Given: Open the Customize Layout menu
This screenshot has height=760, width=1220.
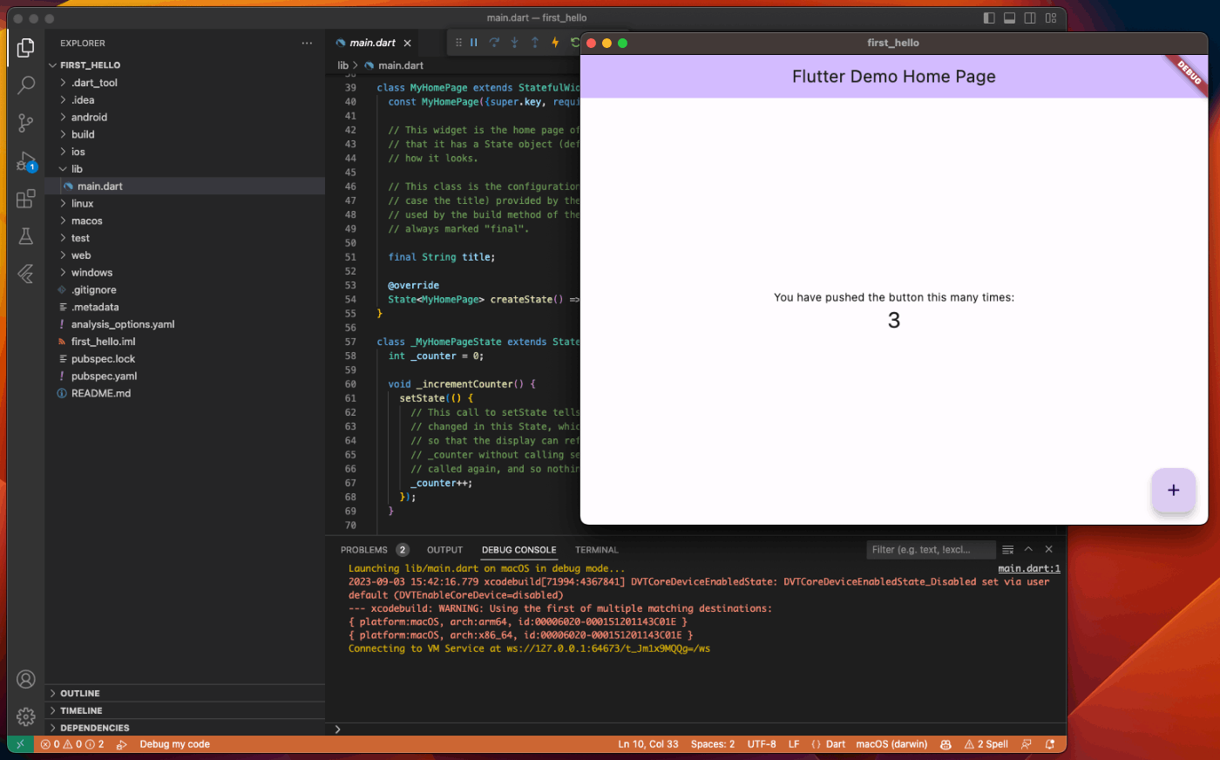Looking at the screenshot, I should 1051,17.
